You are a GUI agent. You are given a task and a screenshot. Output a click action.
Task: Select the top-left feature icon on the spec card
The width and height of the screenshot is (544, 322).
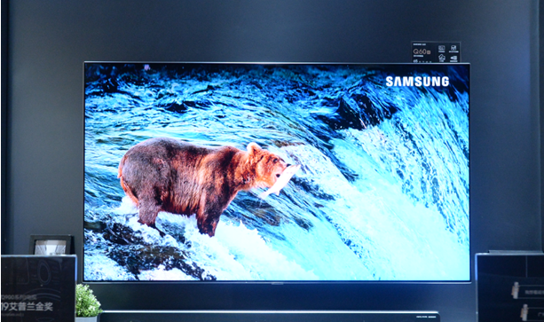(441, 49)
